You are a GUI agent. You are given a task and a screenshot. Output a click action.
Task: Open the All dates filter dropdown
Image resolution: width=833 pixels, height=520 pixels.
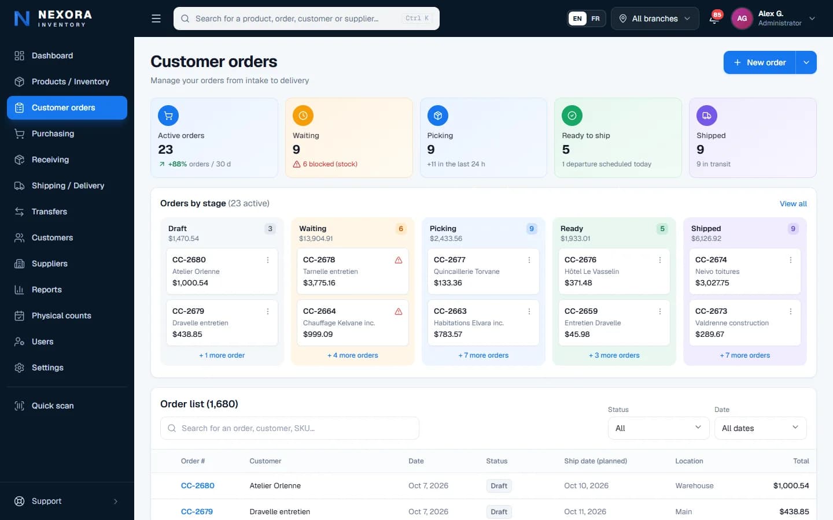(x=761, y=428)
